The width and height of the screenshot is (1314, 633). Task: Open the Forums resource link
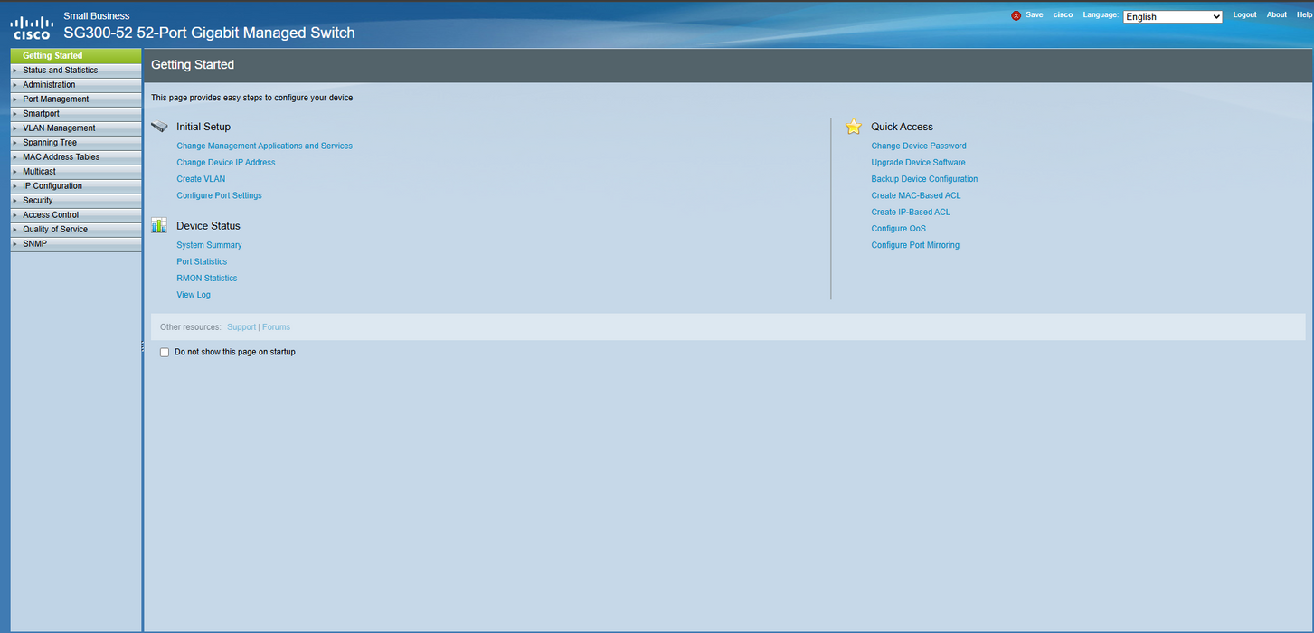click(x=277, y=327)
